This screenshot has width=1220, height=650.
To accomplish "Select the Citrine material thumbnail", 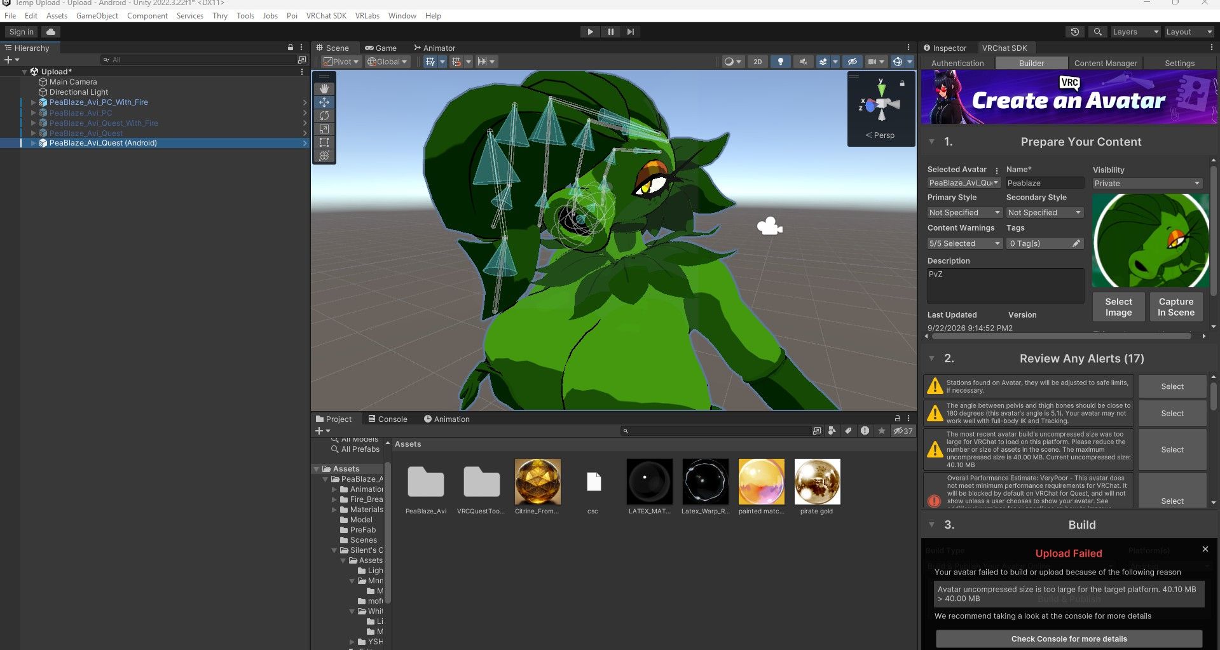I will tap(537, 482).
